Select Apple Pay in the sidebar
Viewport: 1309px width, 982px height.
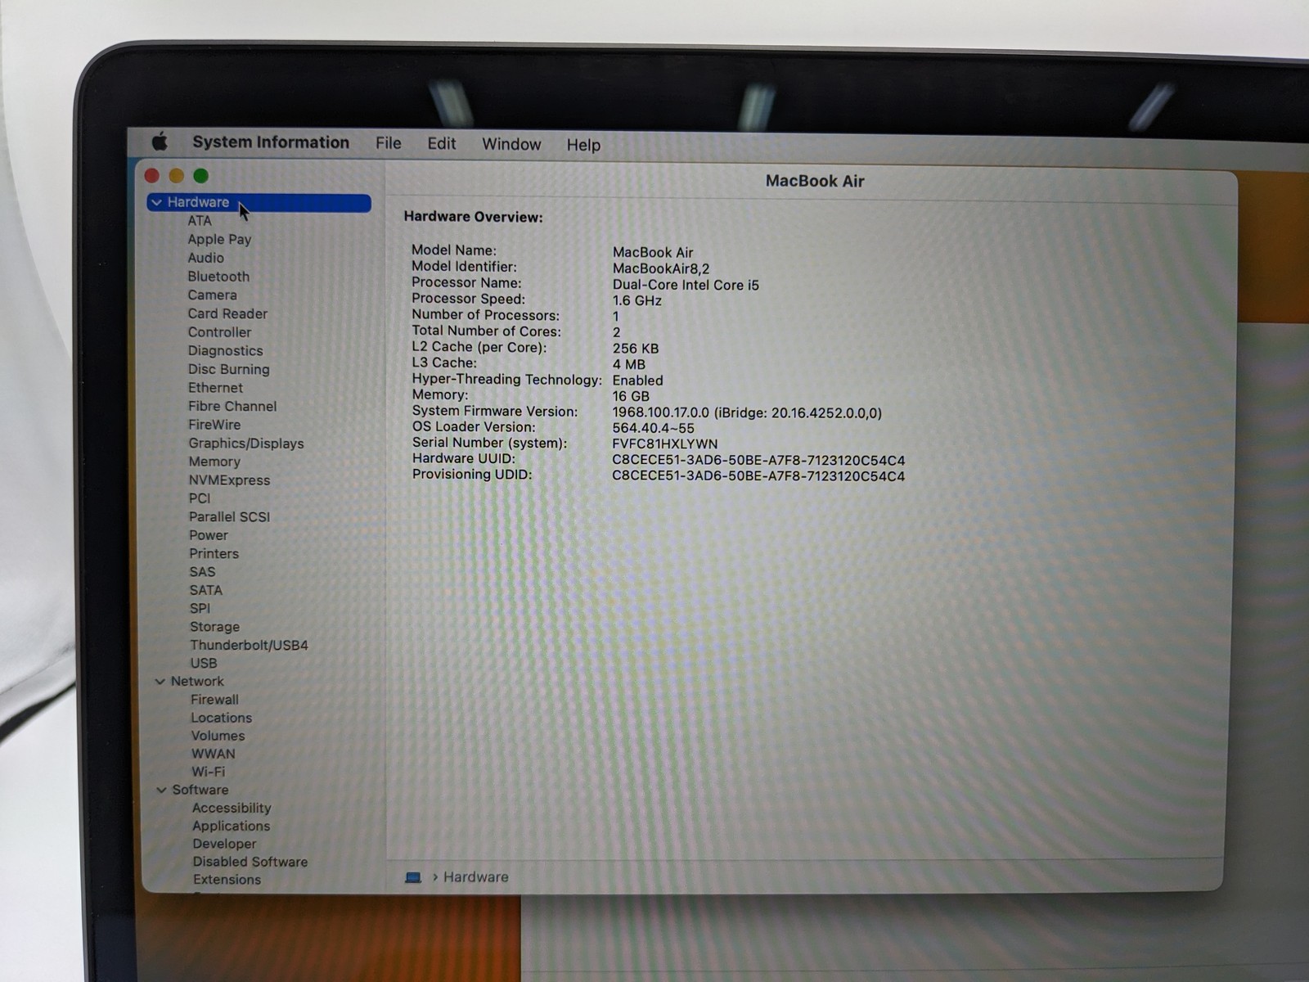[219, 240]
